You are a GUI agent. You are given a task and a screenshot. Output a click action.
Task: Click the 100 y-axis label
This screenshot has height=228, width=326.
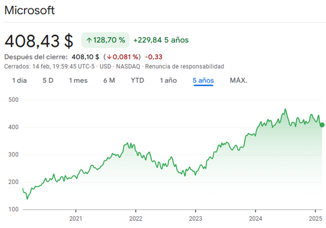(14, 209)
